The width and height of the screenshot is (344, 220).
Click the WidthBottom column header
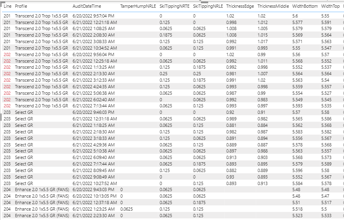point(305,6)
